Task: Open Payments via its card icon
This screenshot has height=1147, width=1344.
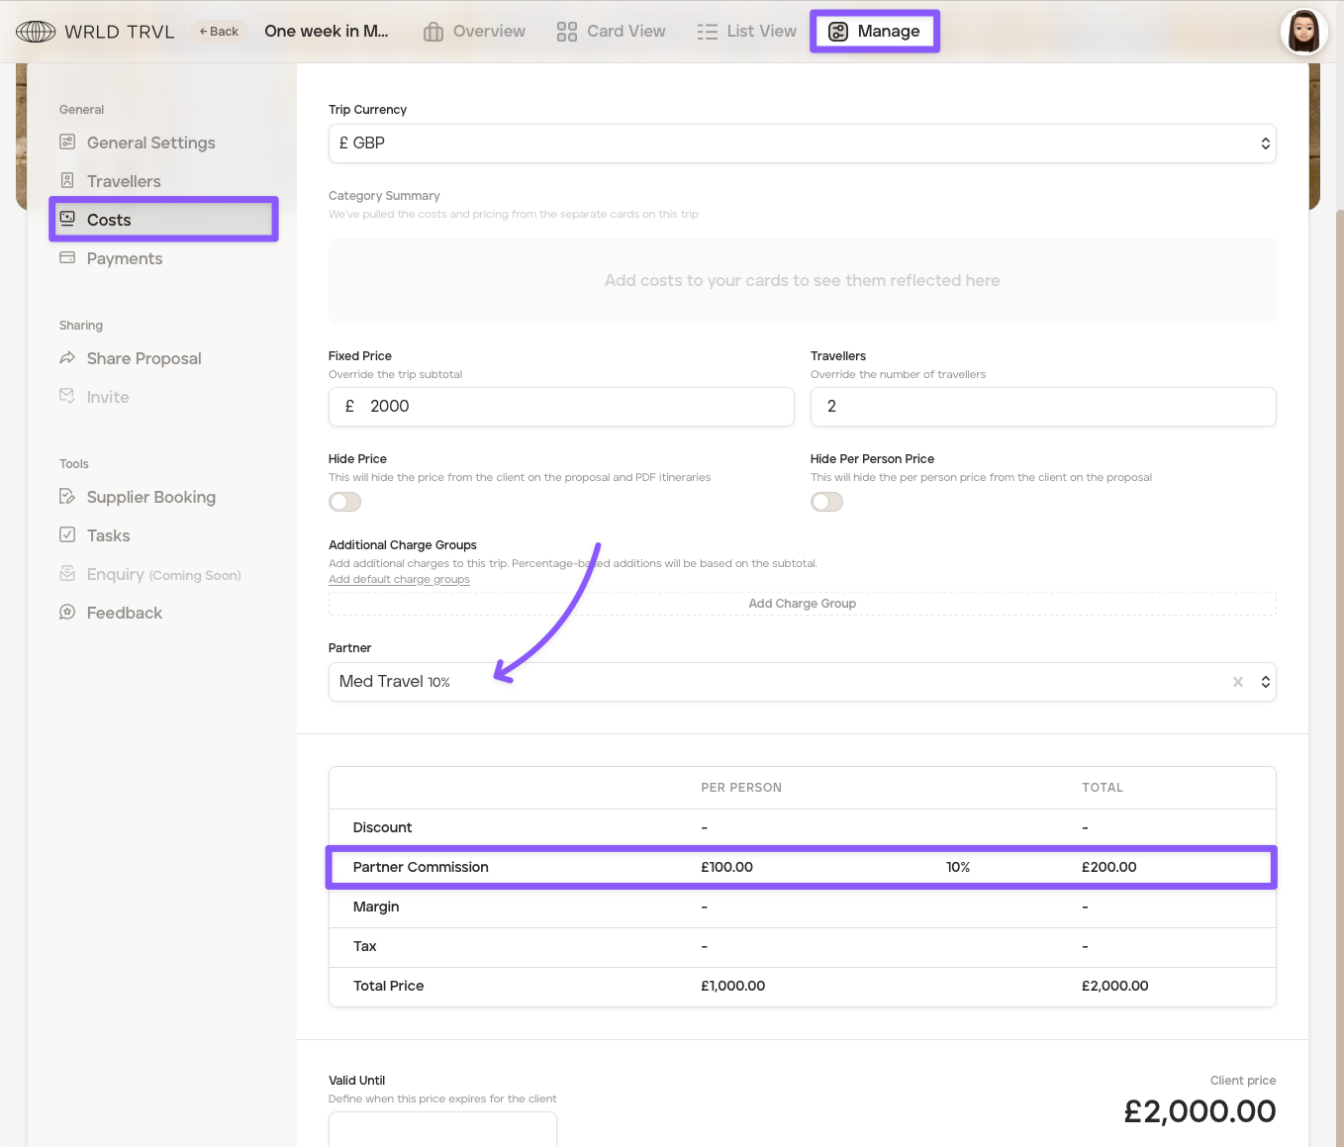Action: pos(67,258)
